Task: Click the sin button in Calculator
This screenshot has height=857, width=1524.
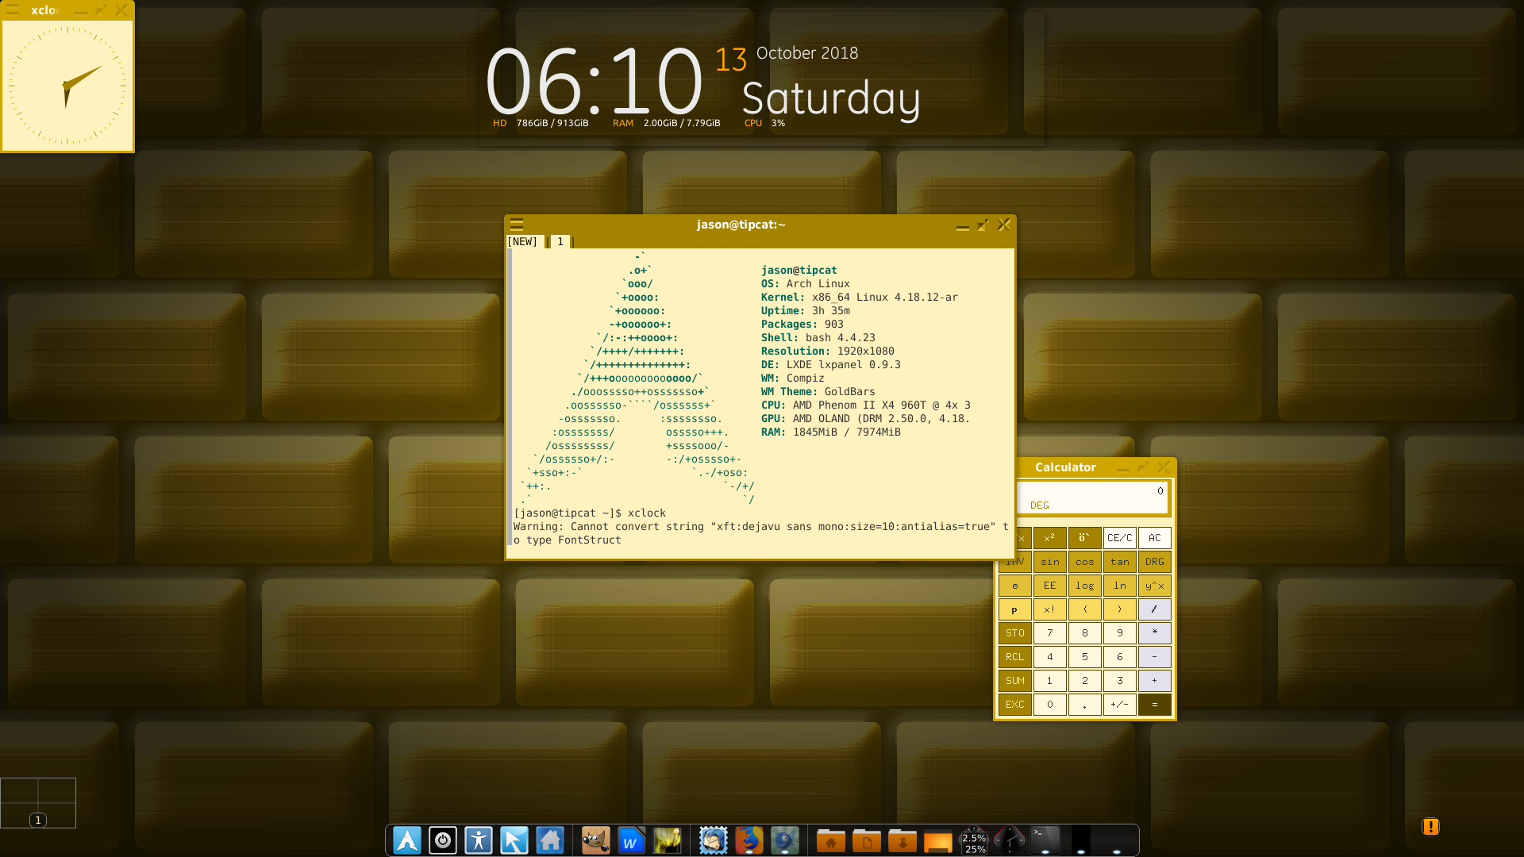Action: click(x=1050, y=562)
